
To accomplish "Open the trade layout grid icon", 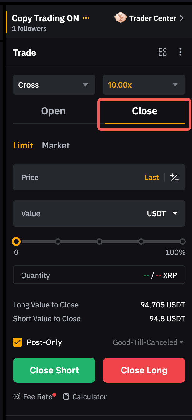I will [163, 52].
